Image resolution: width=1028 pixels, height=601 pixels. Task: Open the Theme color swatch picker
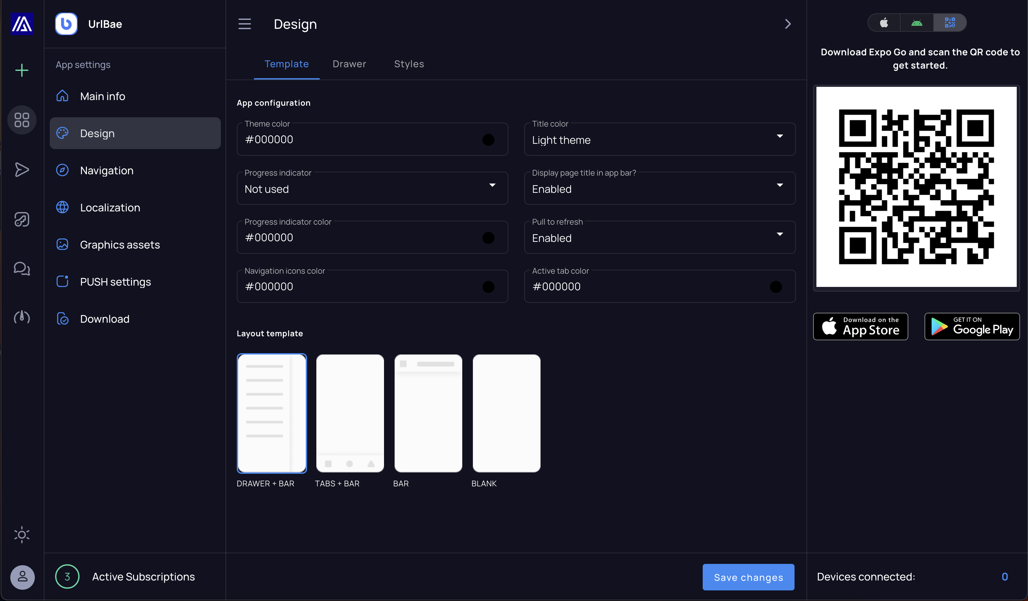[x=488, y=140]
